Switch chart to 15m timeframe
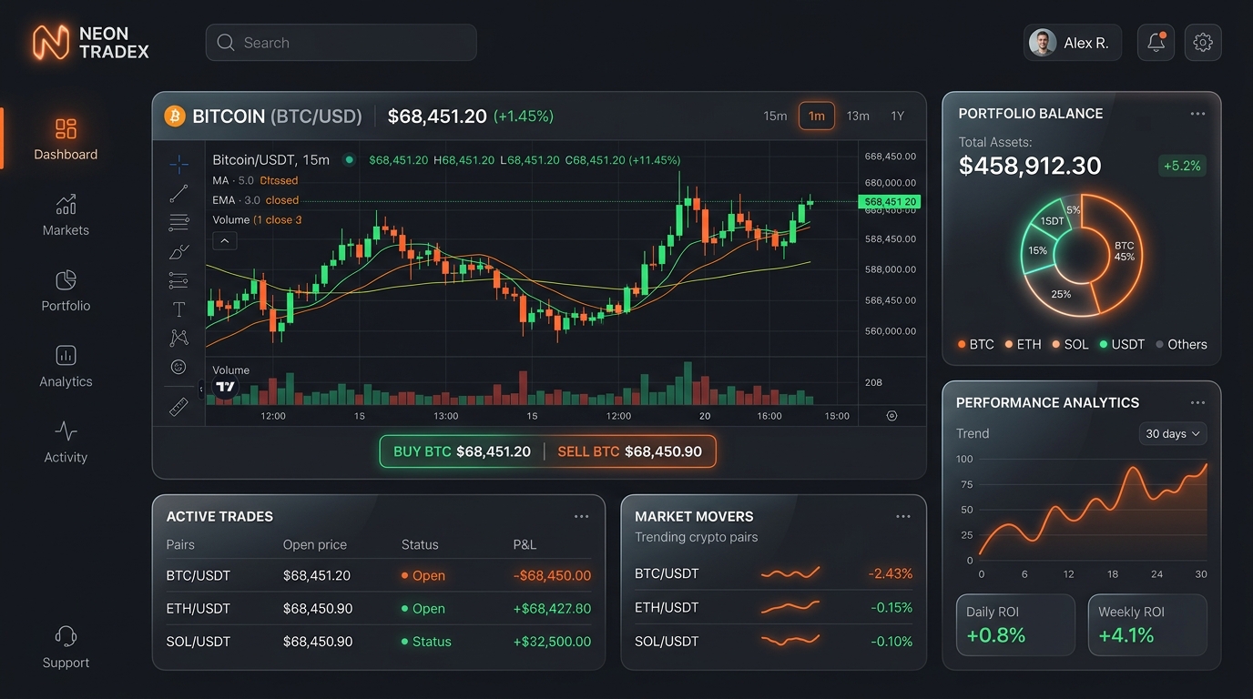This screenshot has width=1253, height=699. coord(775,116)
